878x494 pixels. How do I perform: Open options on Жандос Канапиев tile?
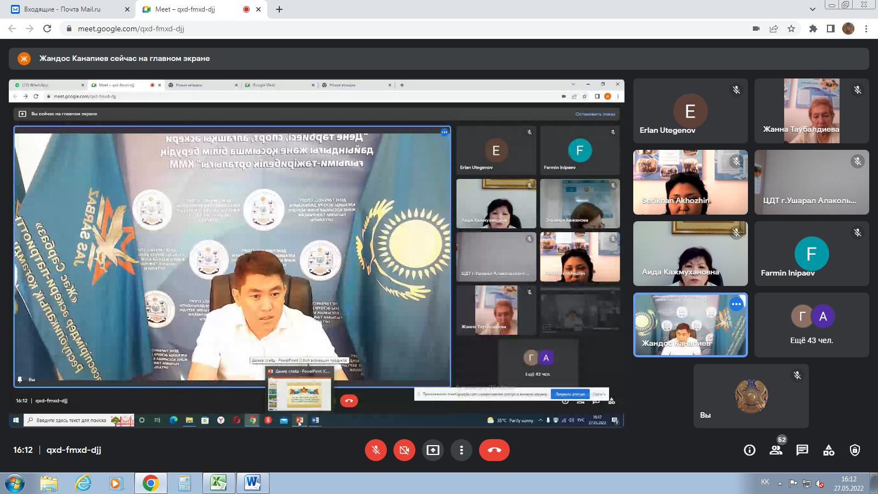click(736, 304)
